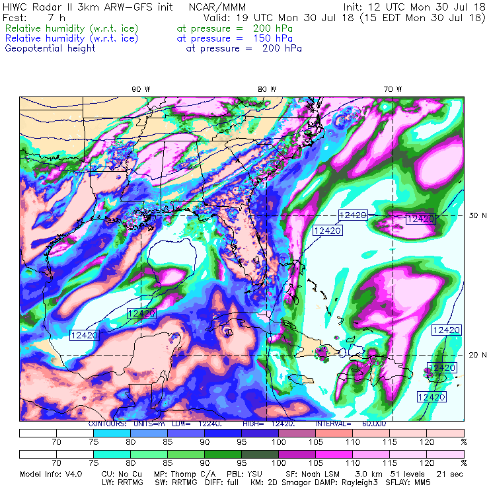This screenshot has height=489, width=489.
Task: Click the dark green 90-95% swatch
Action: click(x=223, y=454)
